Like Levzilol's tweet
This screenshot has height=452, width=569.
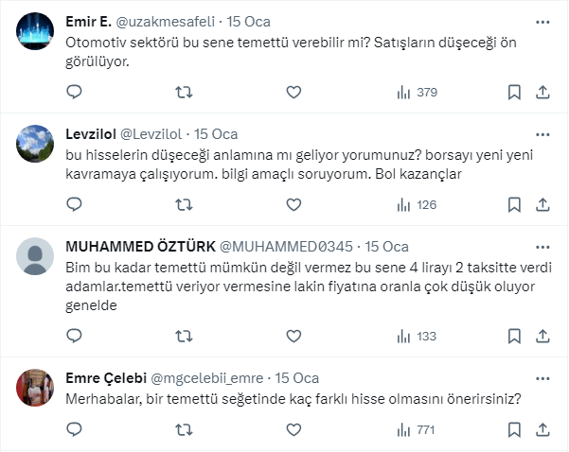(x=293, y=204)
